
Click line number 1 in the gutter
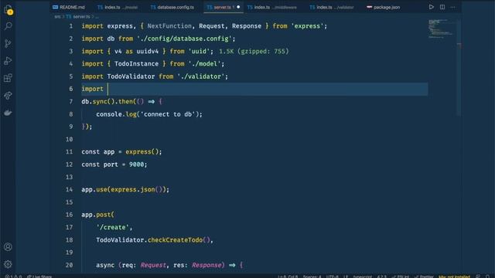coord(70,25)
